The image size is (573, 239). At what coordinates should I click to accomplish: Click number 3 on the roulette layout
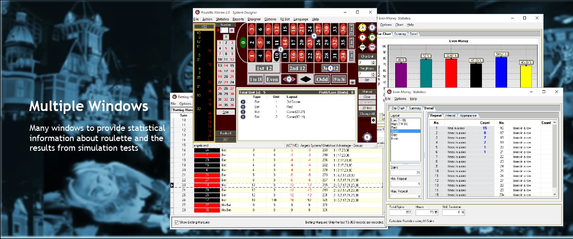click(x=251, y=29)
